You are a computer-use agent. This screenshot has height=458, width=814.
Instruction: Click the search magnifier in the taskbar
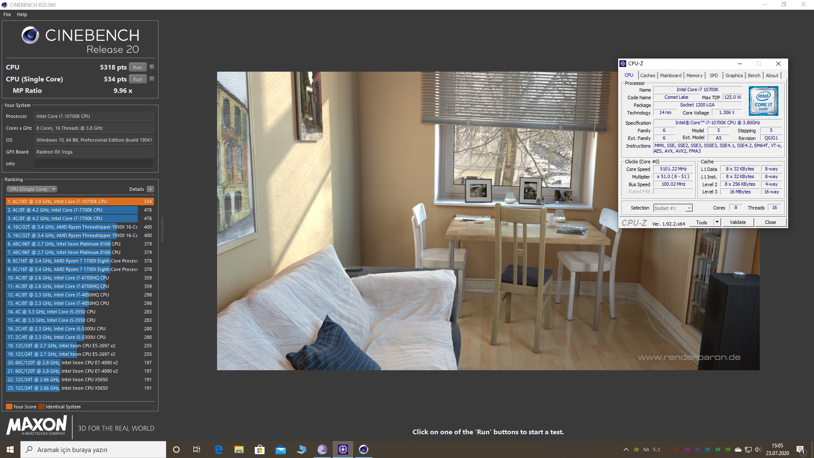pos(29,450)
